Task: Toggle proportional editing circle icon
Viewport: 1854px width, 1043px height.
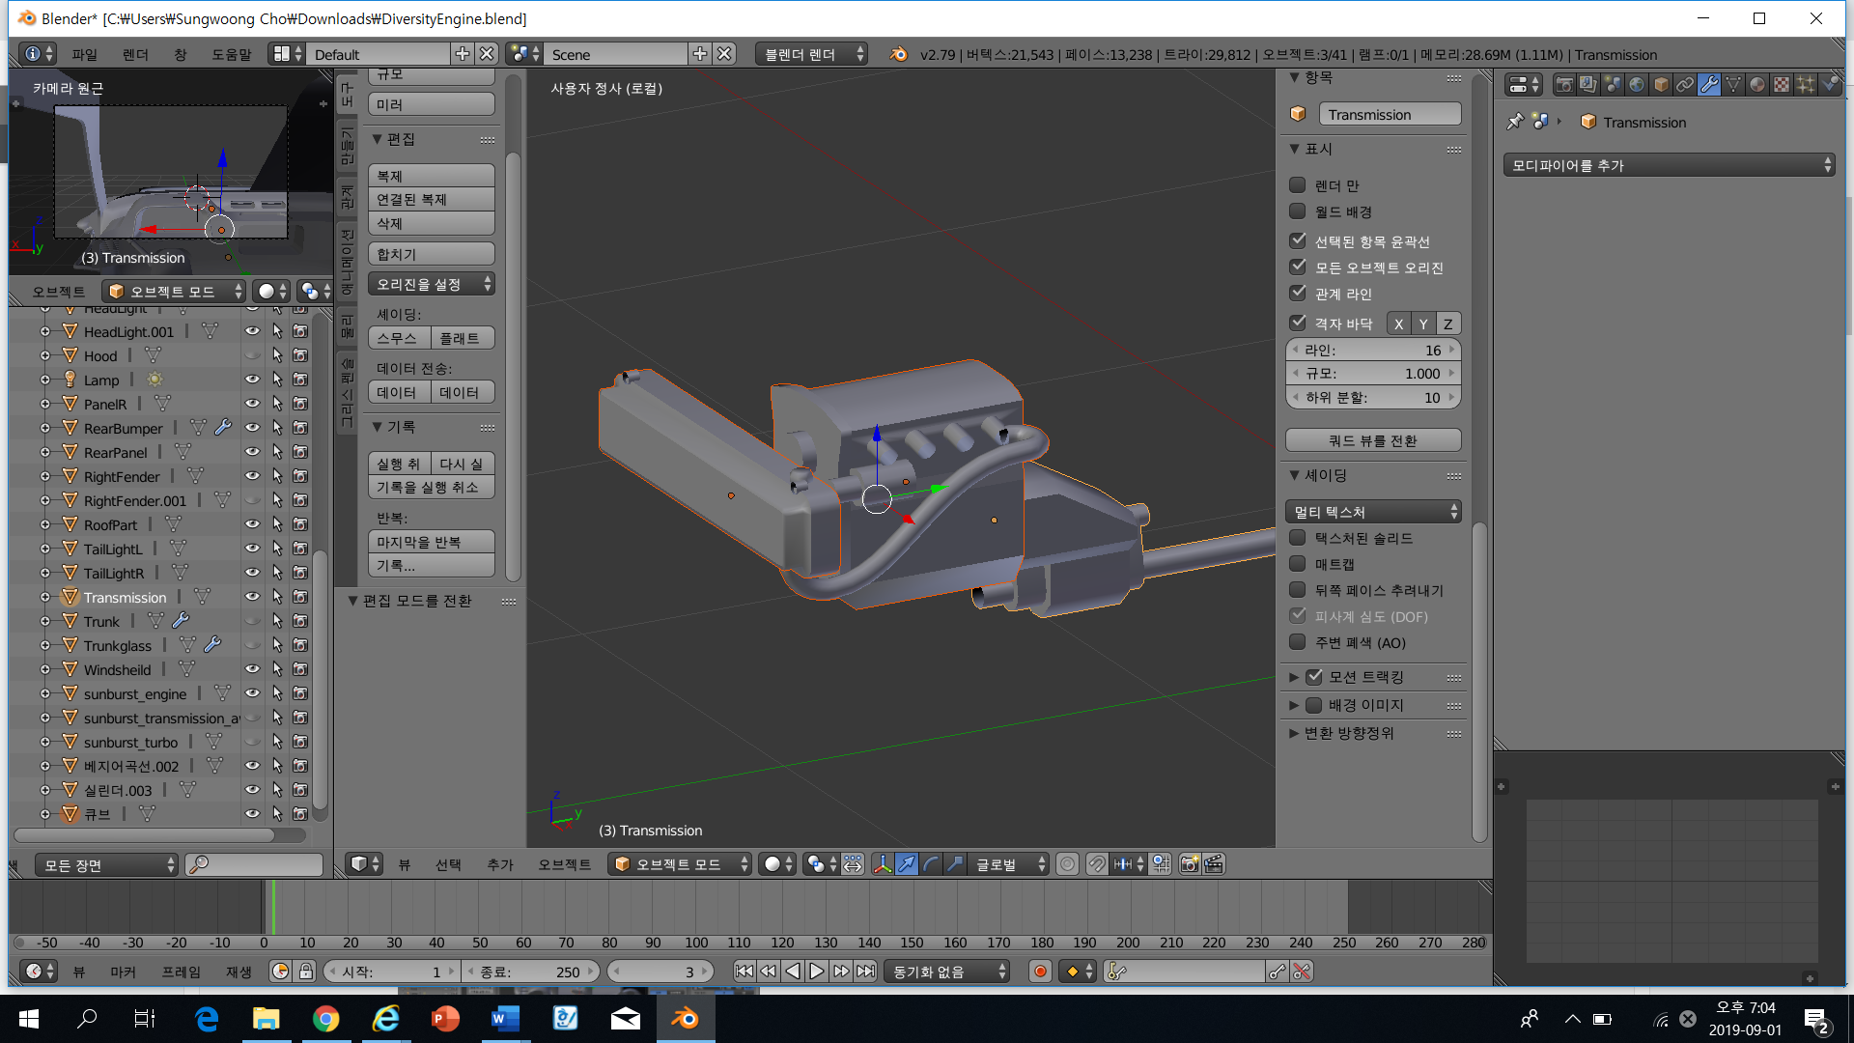Action: click(x=1067, y=864)
